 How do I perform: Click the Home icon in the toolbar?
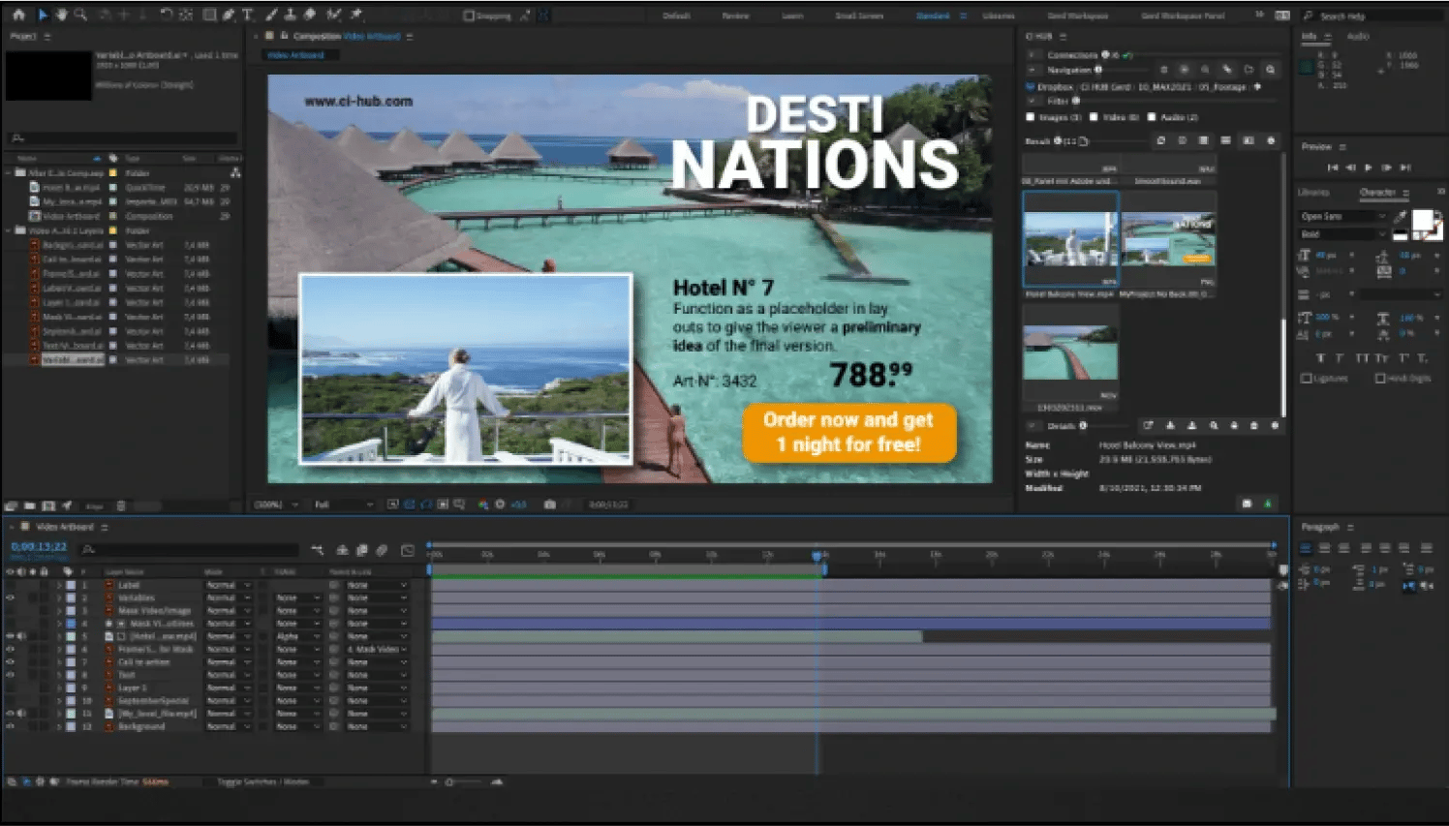click(x=17, y=15)
